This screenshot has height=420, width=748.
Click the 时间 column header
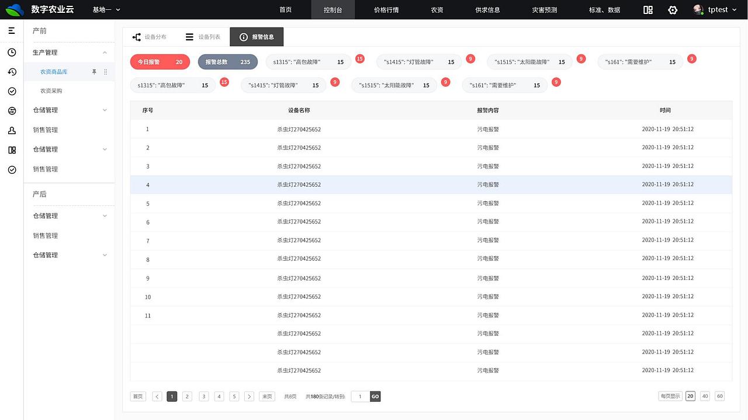click(x=666, y=110)
